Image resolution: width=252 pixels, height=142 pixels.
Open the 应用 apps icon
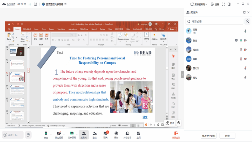[x=138, y=135]
